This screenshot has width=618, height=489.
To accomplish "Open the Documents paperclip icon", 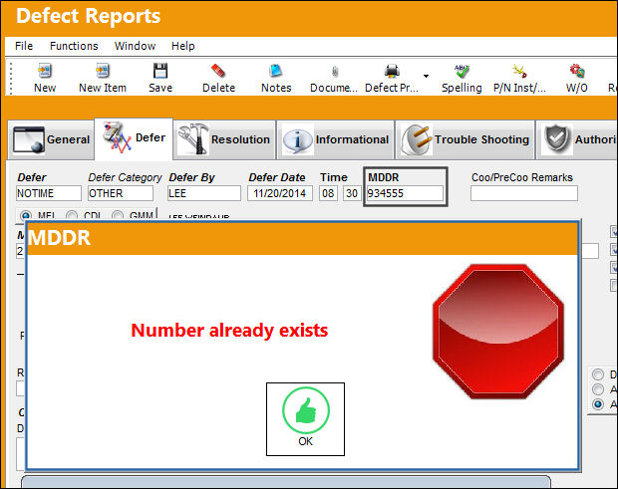I will tap(334, 72).
